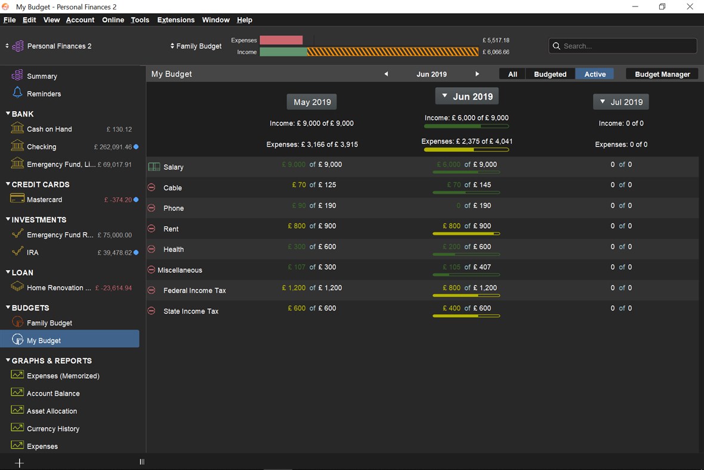
Task: Select the Federal Income Tax category
Action: (194, 290)
